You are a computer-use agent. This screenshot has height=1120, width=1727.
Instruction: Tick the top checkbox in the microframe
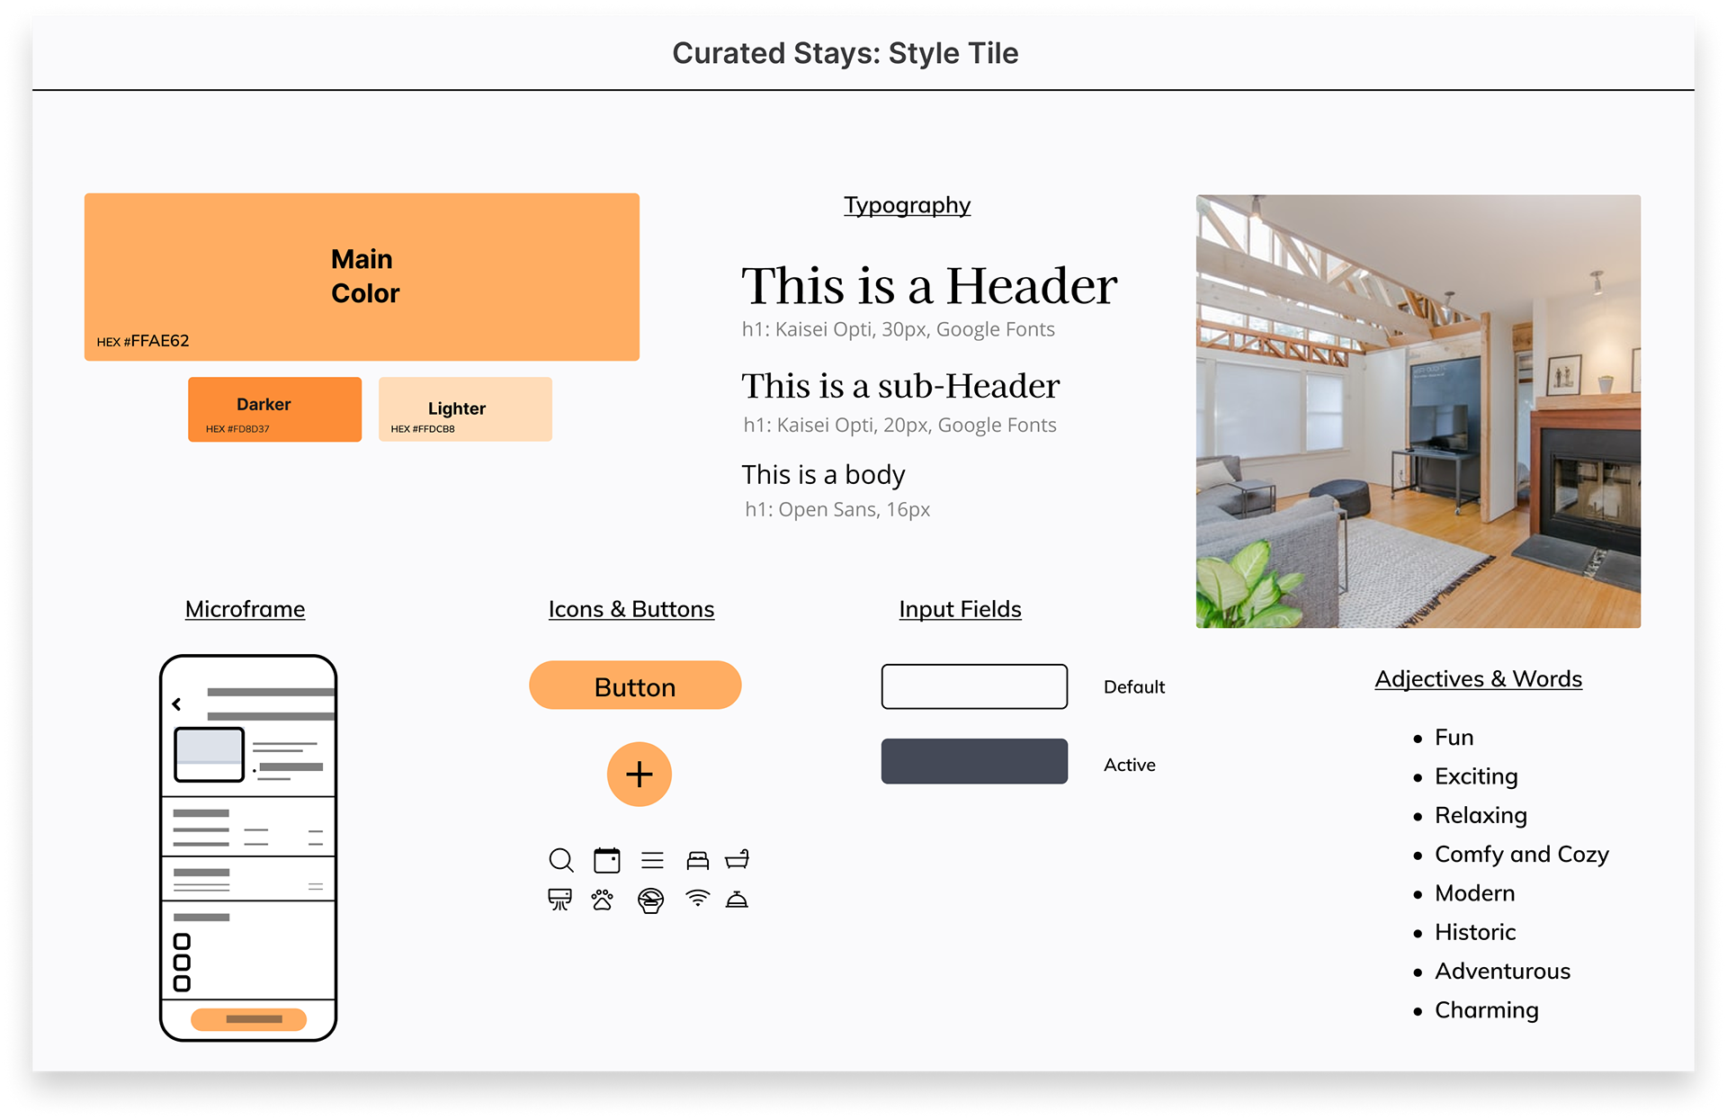(182, 941)
